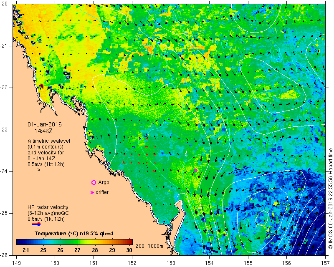
Task: Click the 'Argo' legend label
Action: click(x=104, y=182)
